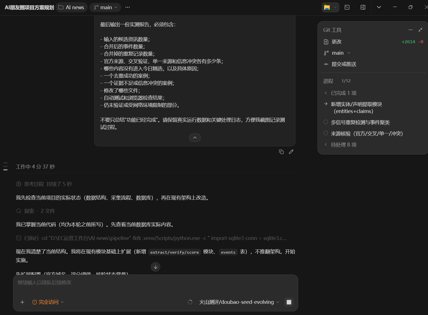Click 提交或推送
Image resolution: width=428 pixels, height=315 pixels.
pos(344,64)
